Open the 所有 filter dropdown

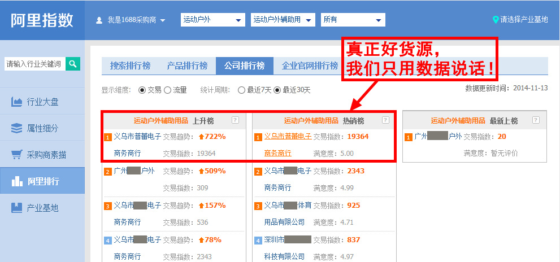pyautogui.click(x=353, y=20)
